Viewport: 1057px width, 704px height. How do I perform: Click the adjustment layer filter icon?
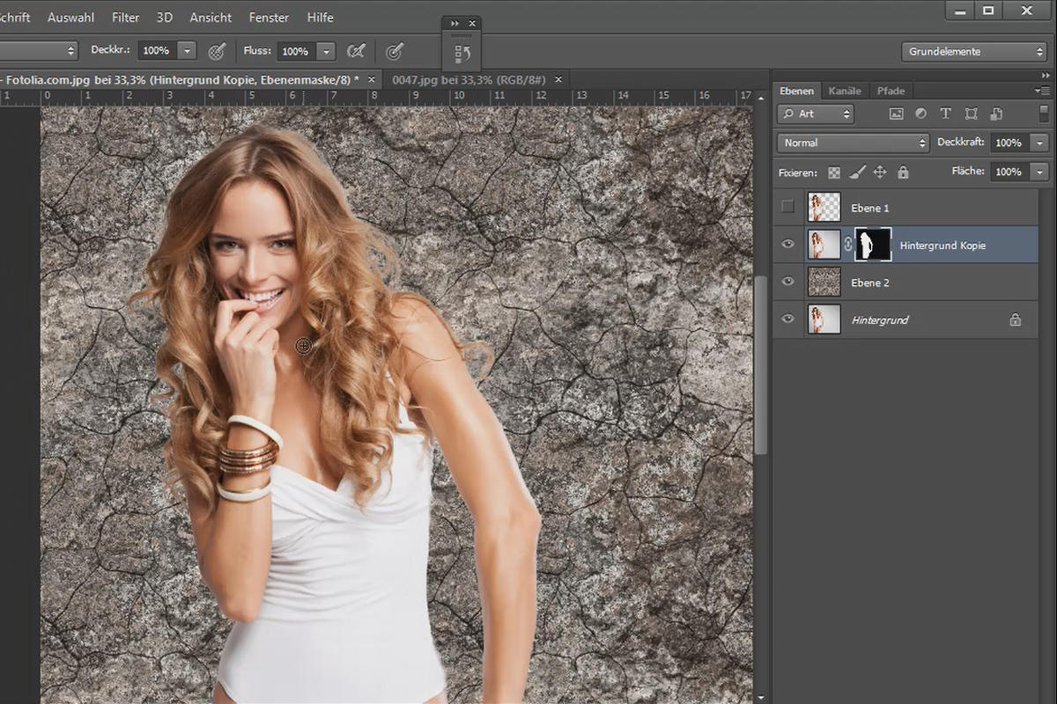(x=920, y=114)
